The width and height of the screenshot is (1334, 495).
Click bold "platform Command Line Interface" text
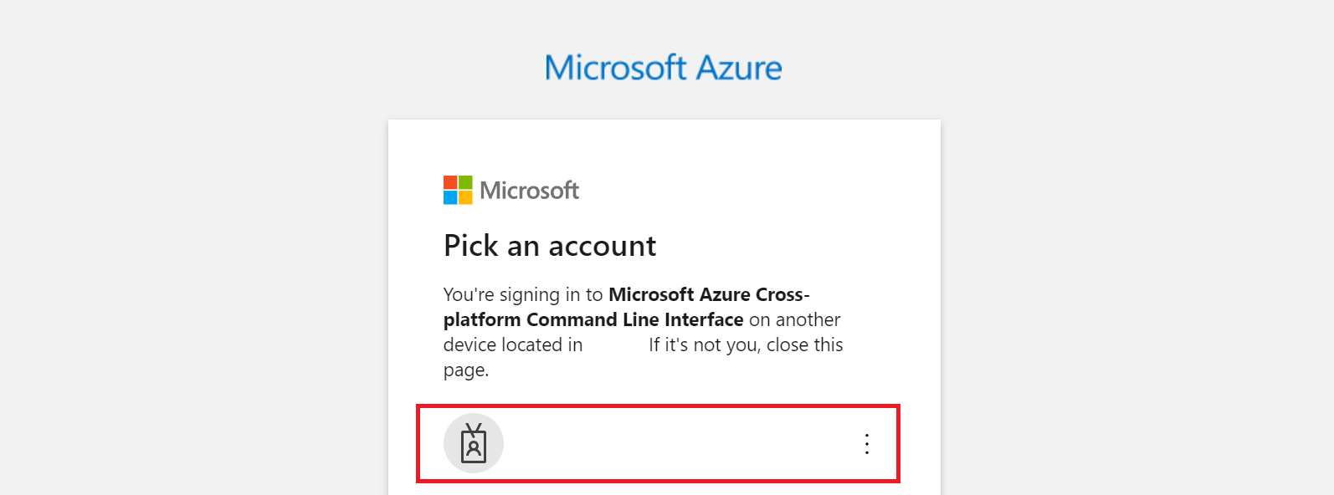pyautogui.click(x=593, y=319)
